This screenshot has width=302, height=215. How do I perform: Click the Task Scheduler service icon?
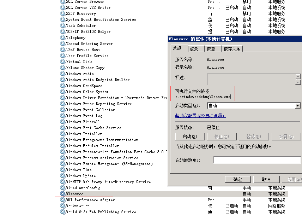(63, 25)
